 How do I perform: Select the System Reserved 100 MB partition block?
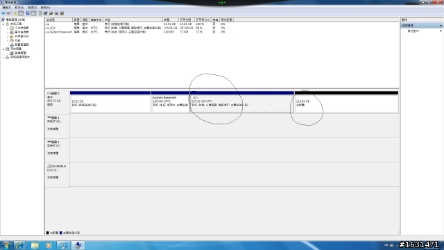click(x=171, y=102)
